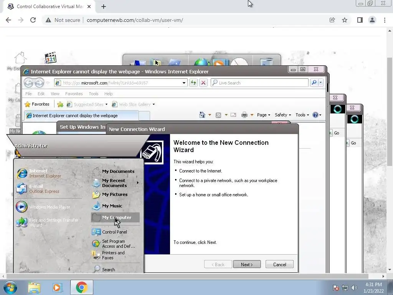Screen dimensions: 393x295
Task: Select My Computer in the Start menu
Action: (116, 217)
